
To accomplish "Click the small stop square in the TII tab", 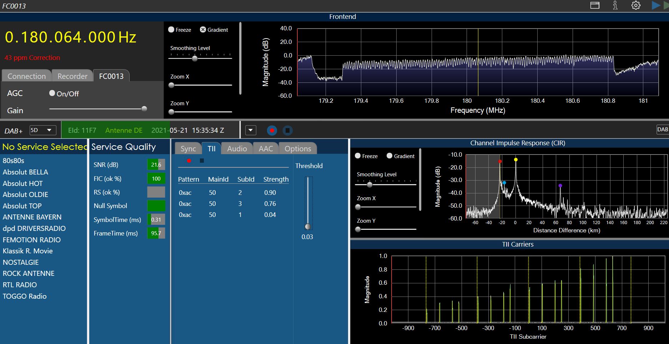I will tap(202, 161).
